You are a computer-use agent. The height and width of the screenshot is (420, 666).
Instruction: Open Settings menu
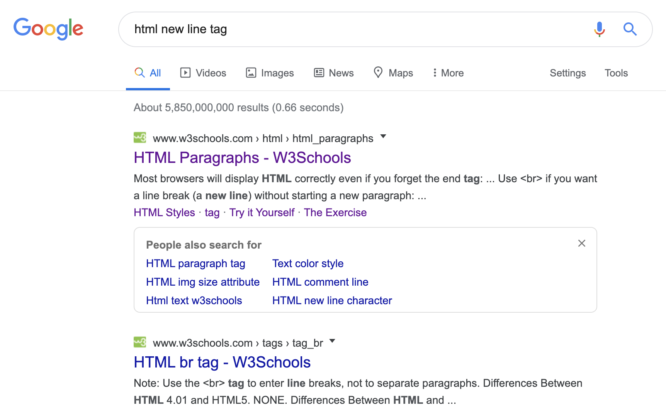point(567,73)
